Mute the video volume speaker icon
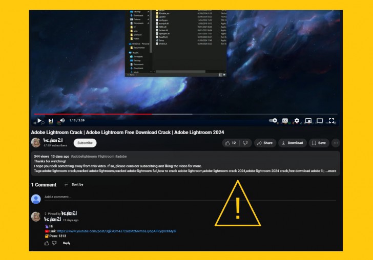 pos(63,120)
